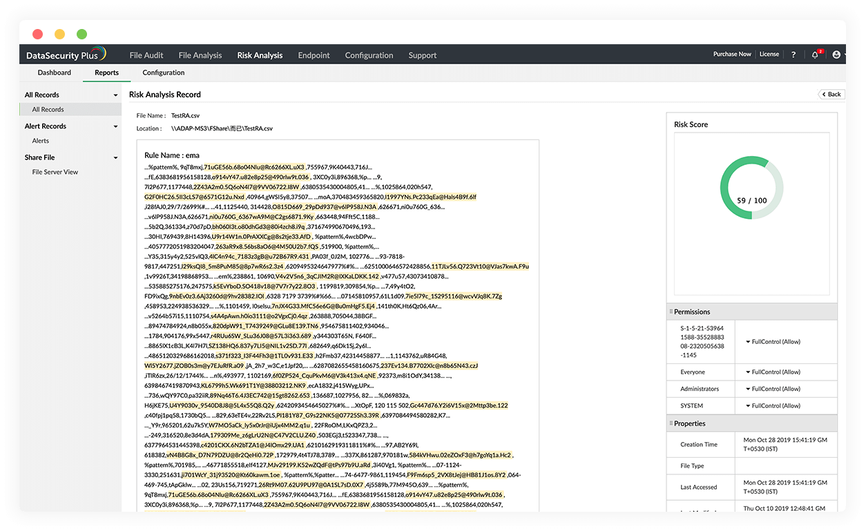The image size is (866, 529).
Task: Click the location path \\ADAP-MS3\FShare
Action: pos(222,128)
